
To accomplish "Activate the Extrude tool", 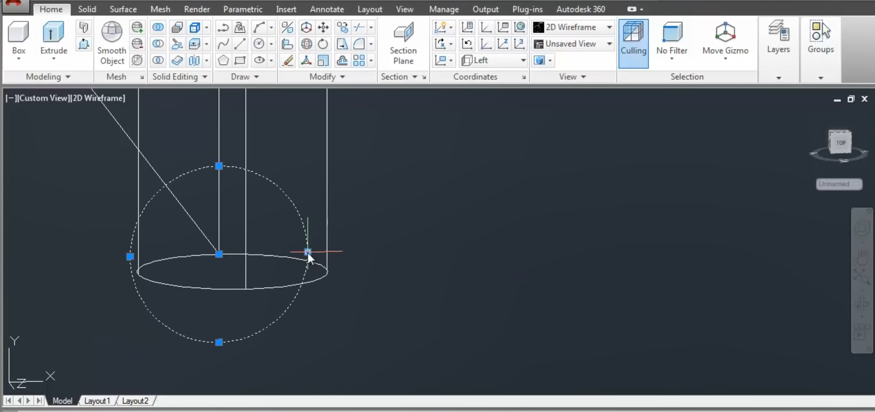I will 54,38.
